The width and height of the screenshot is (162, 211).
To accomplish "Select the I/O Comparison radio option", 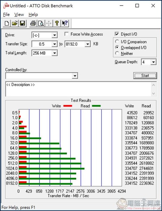I will [x=117, y=42].
